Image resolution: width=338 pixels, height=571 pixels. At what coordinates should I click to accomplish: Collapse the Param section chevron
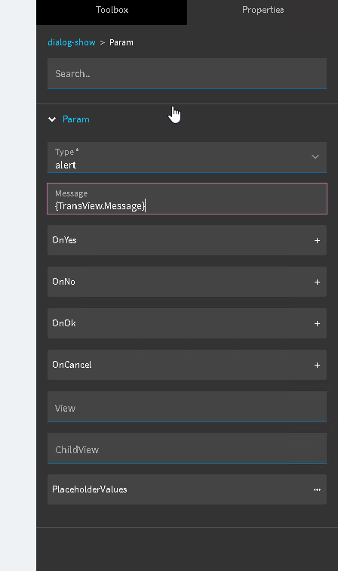point(52,119)
